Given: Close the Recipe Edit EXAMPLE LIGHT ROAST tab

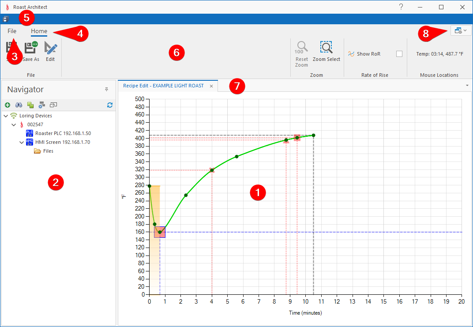Looking at the screenshot, I should click(211, 86).
